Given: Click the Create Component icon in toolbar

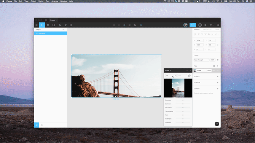Looking at the screenshot, I should click(x=124, y=25).
